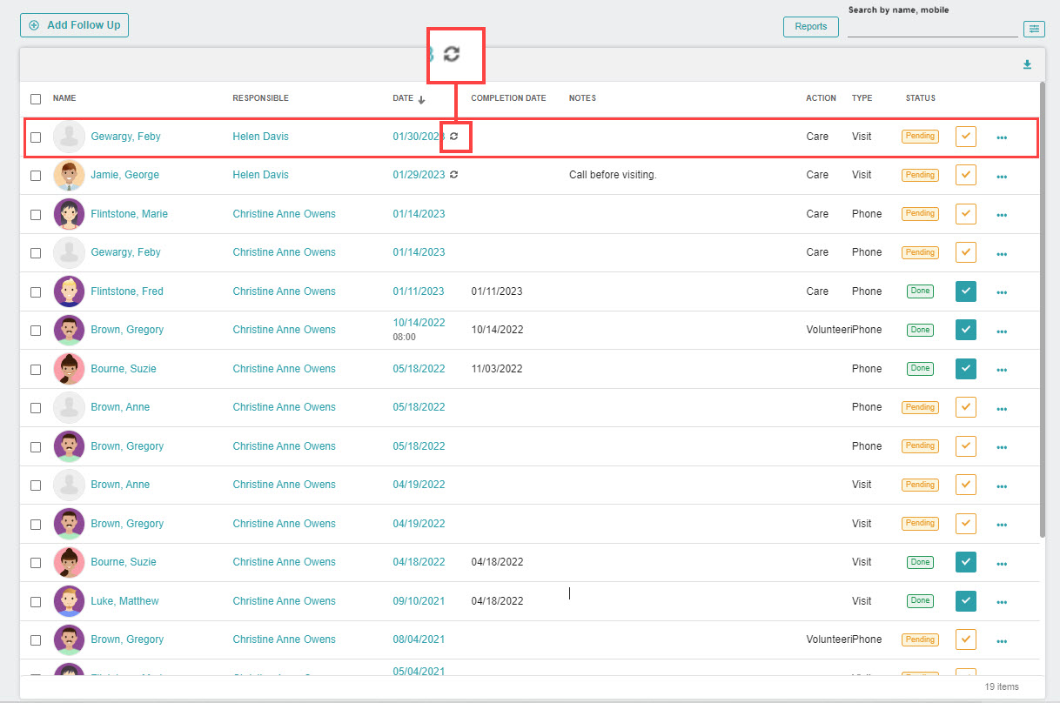
Task: Click the plus icon in Add Follow Up
Action: tap(34, 25)
